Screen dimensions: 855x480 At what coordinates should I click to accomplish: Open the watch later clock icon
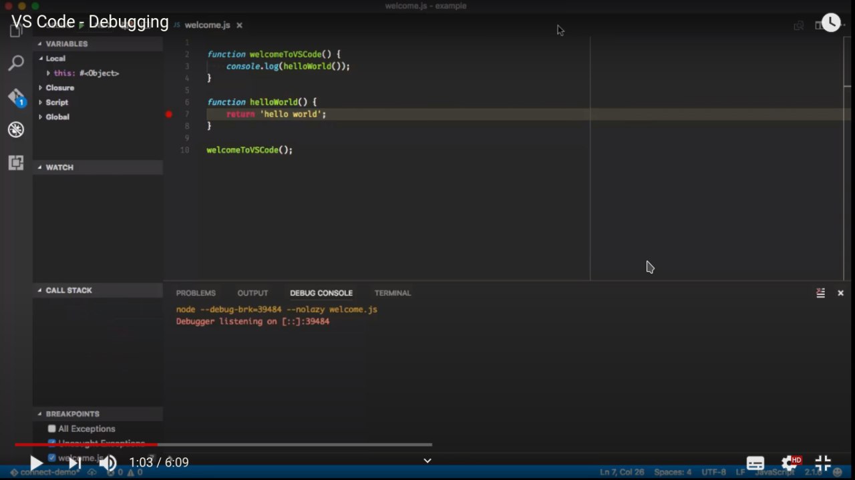coord(831,23)
